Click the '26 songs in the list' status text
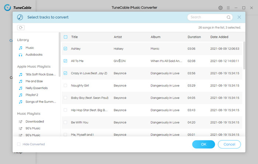This screenshot has height=164, width=258. tap(220, 28)
